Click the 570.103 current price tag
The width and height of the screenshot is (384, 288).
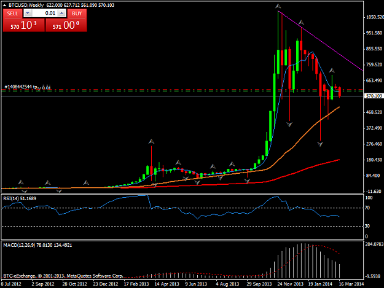click(x=374, y=96)
